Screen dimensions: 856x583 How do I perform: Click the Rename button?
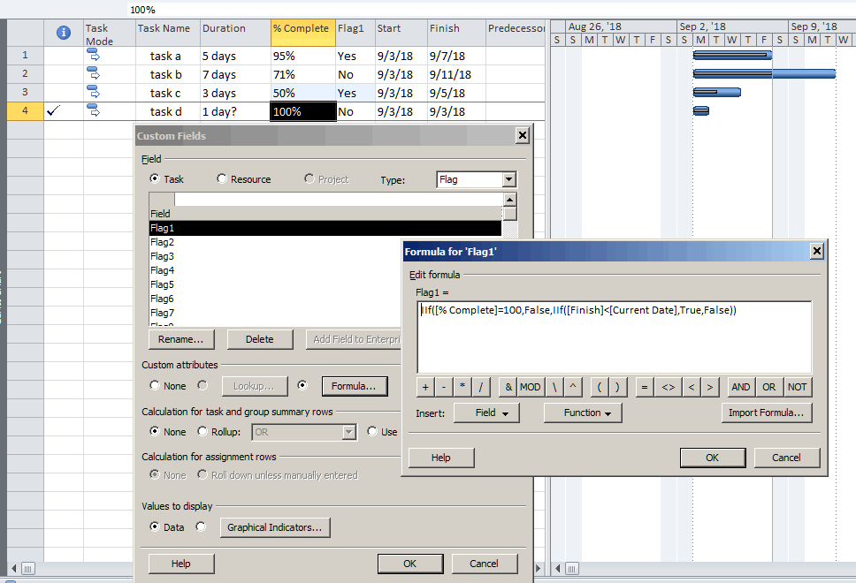(x=181, y=339)
